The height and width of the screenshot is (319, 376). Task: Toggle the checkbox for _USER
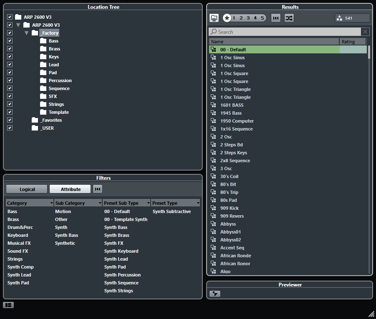pyautogui.click(x=10, y=128)
